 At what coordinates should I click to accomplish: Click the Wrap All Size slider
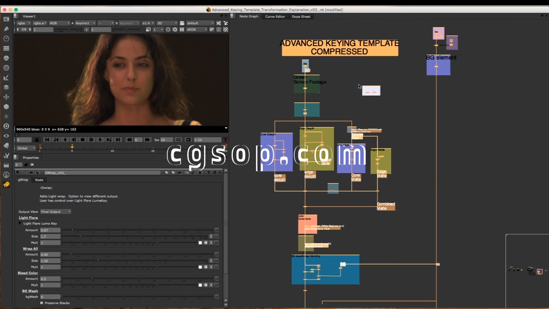click(x=135, y=261)
